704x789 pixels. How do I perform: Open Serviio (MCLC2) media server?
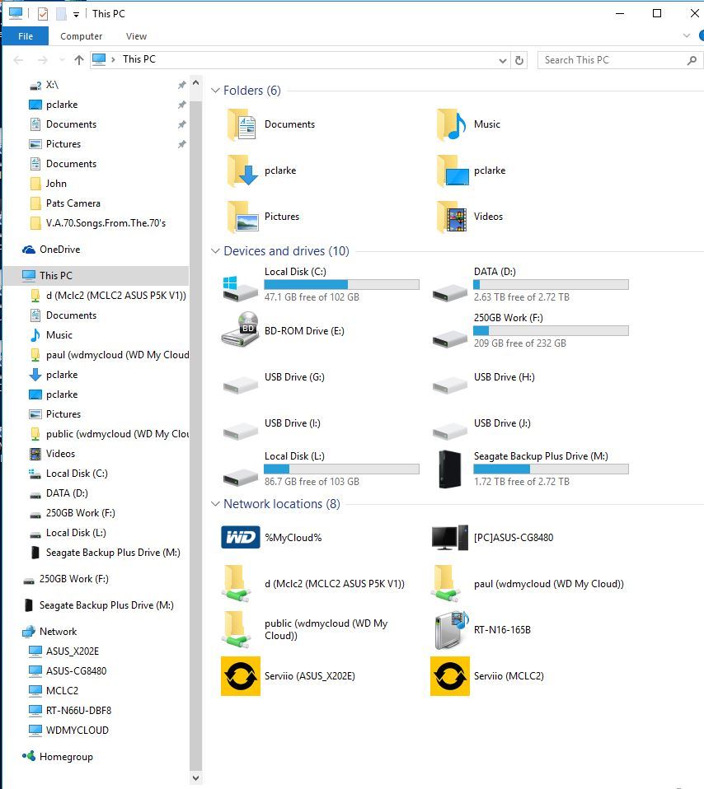(487, 676)
